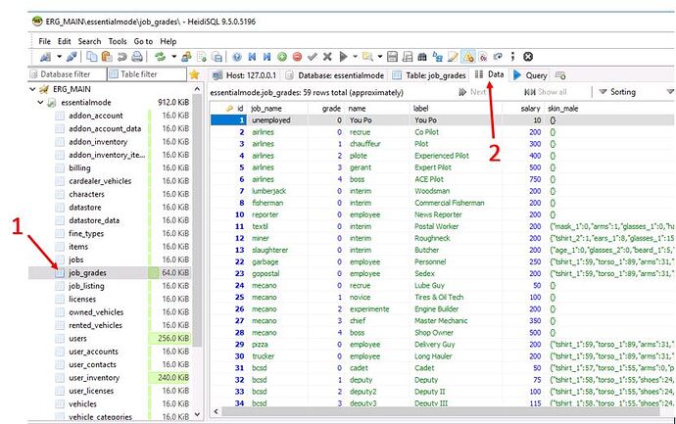Select the users table in tree
This screenshot has height=424, width=676.
tap(77, 338)
